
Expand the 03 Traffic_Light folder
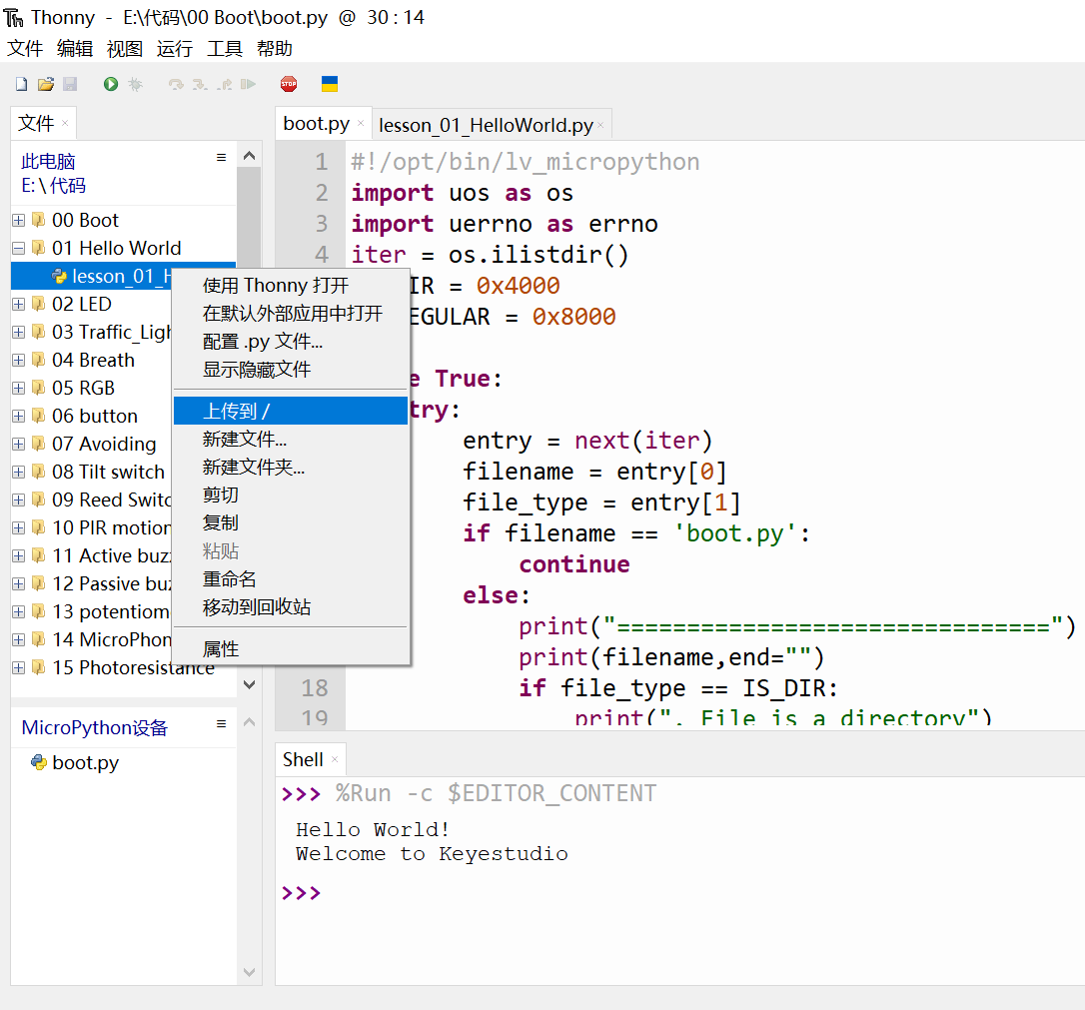(19, 332)
